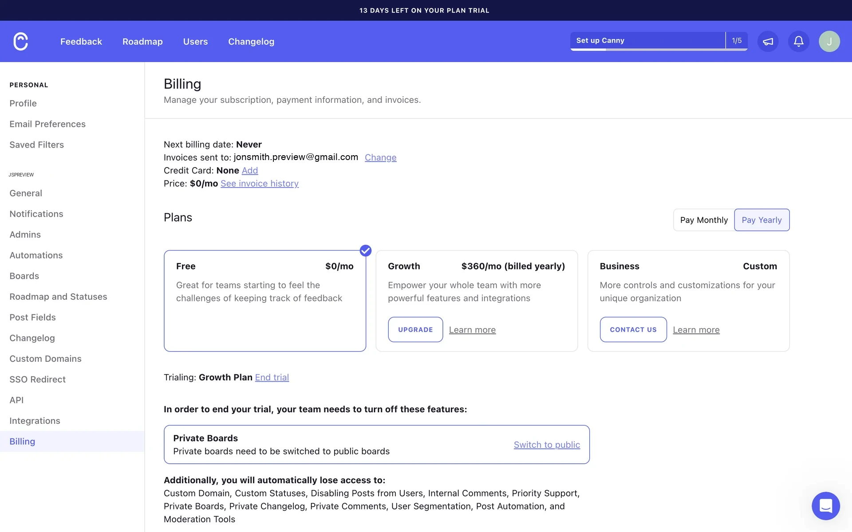Click the Upgrade button for Growth plan
852x532 pixels.
pyautogui.click(x=415, y=329)
